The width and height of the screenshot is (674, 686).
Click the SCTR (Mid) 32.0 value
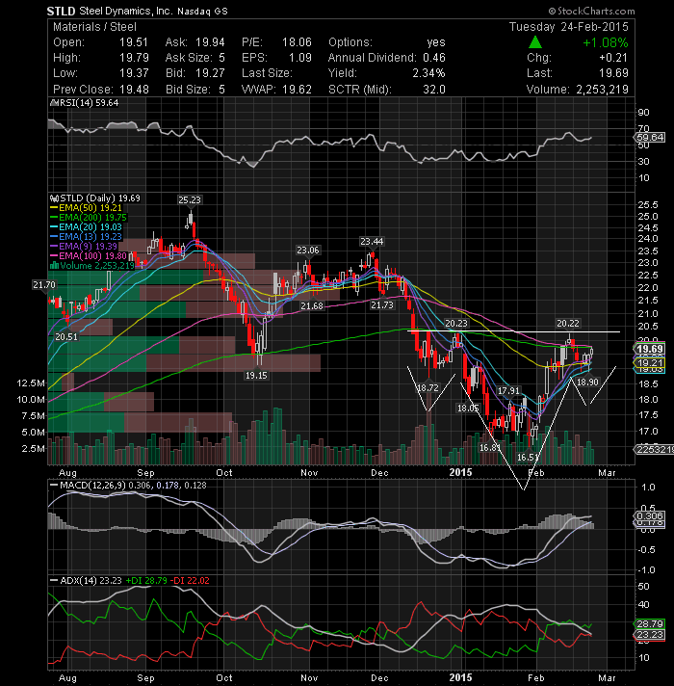pyautogui.click(x=433, y=90)
